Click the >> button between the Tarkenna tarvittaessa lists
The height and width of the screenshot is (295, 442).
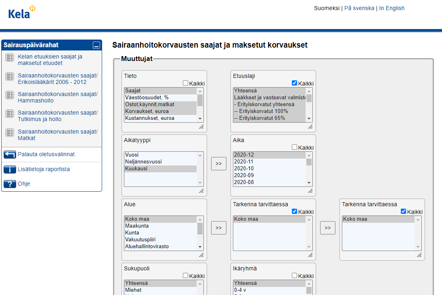[x=327, y=228]
